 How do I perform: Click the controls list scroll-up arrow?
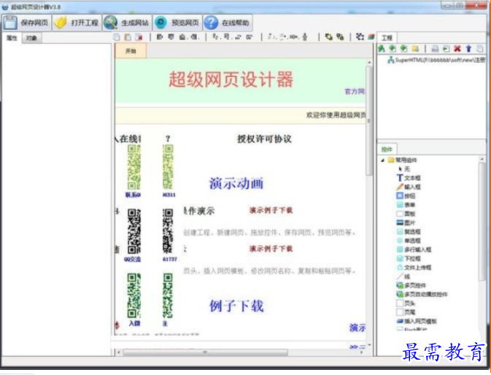click(x=482, y=160)
